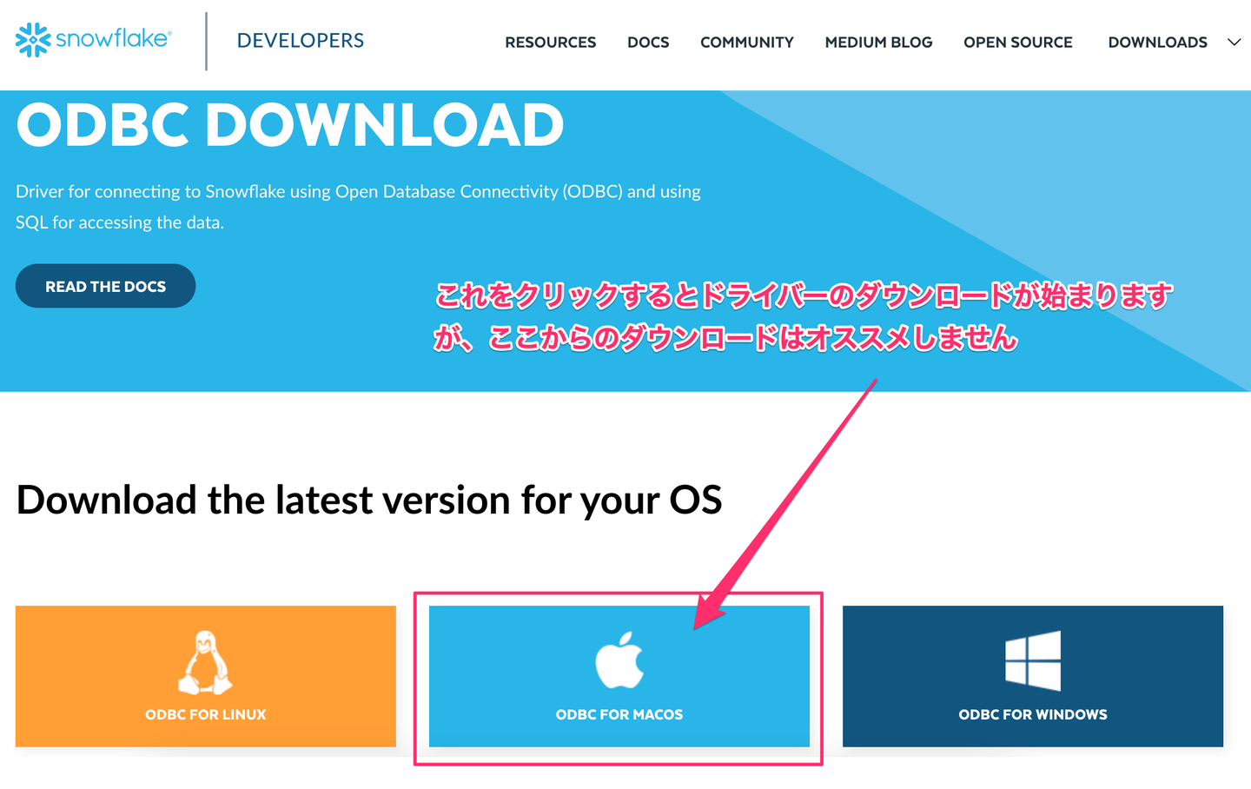
Task: Select the ODBC FOR LINUX label
Action: (x=206, y=714)
